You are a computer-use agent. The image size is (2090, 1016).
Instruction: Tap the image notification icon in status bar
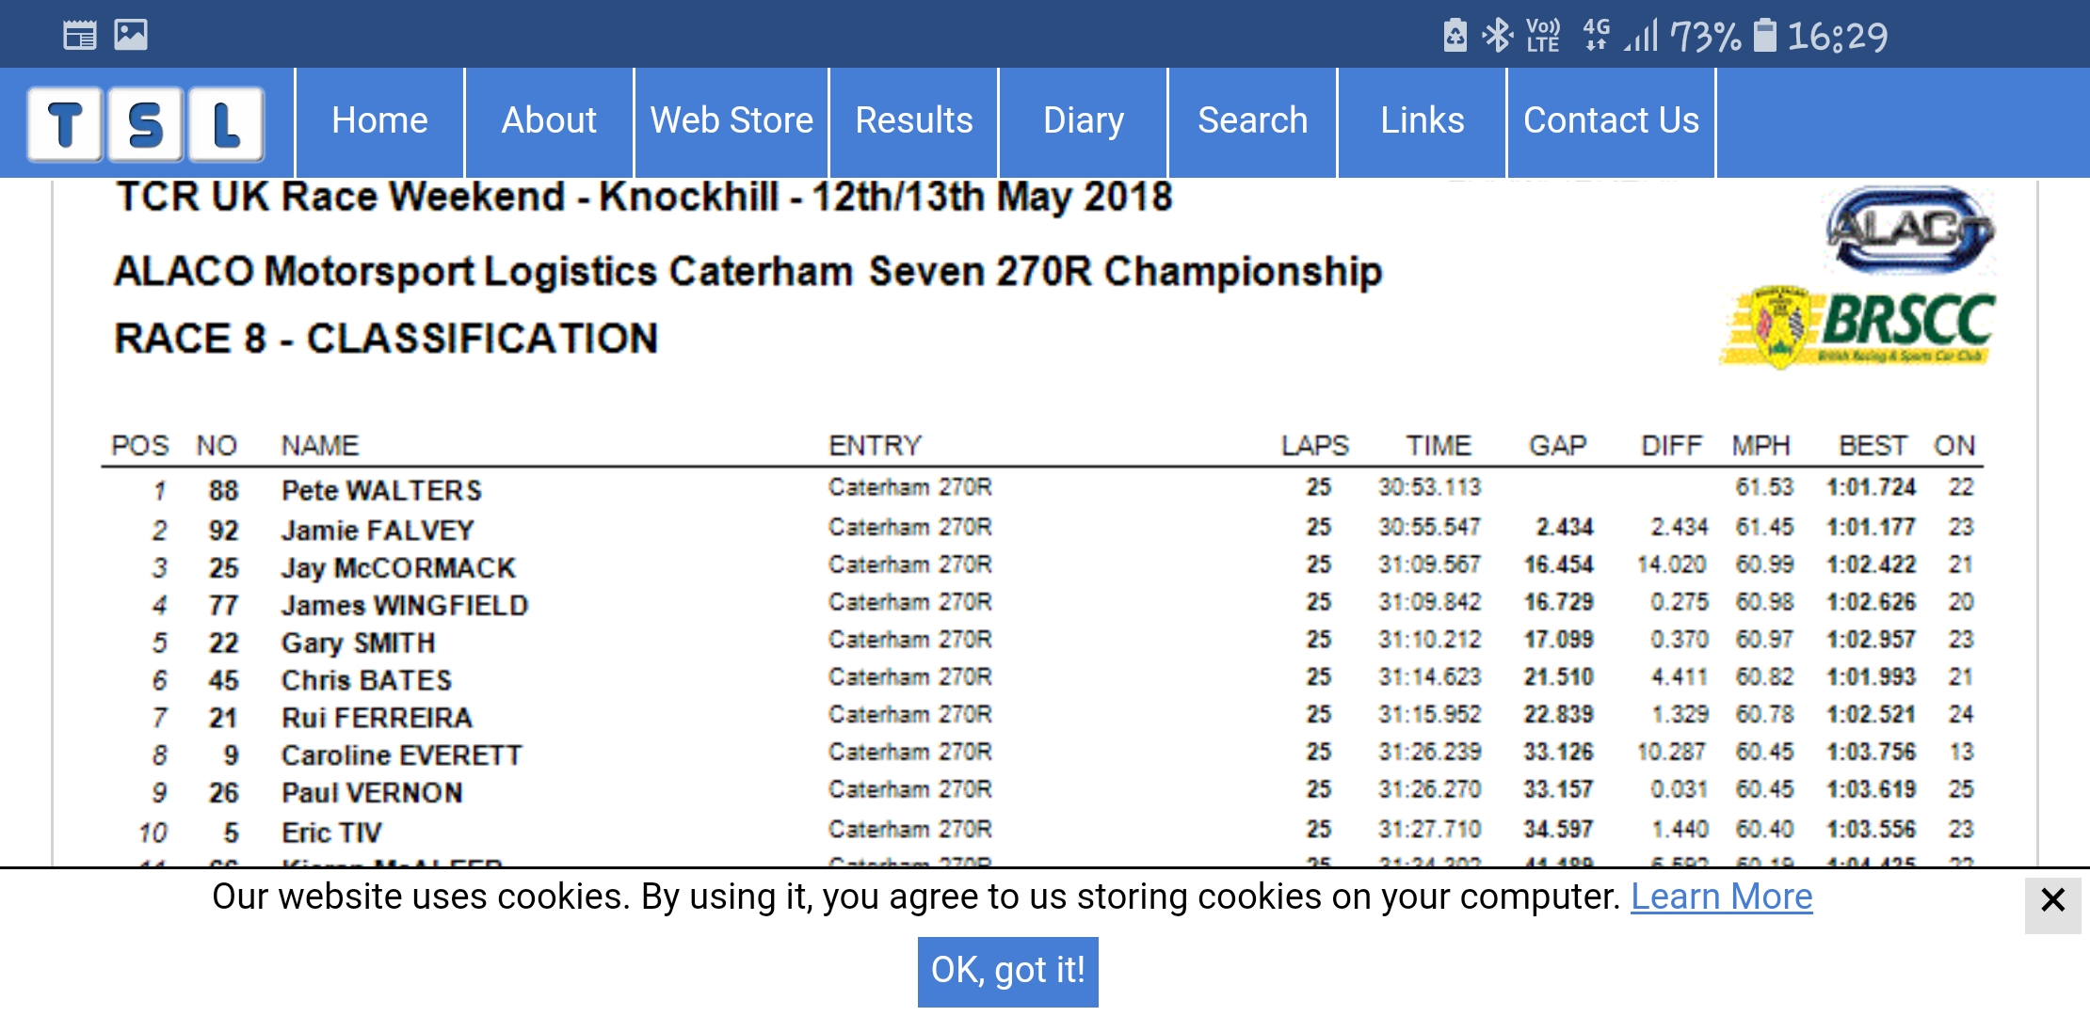pos(131,35)
